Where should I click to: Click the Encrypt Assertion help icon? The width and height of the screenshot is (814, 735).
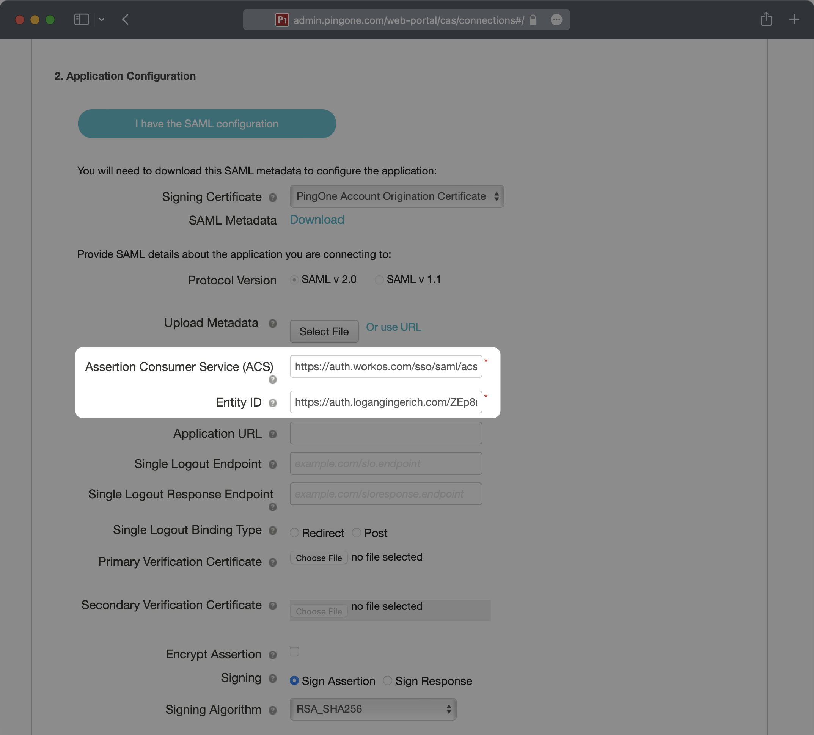pyautogui.click(x=273, y=655)
